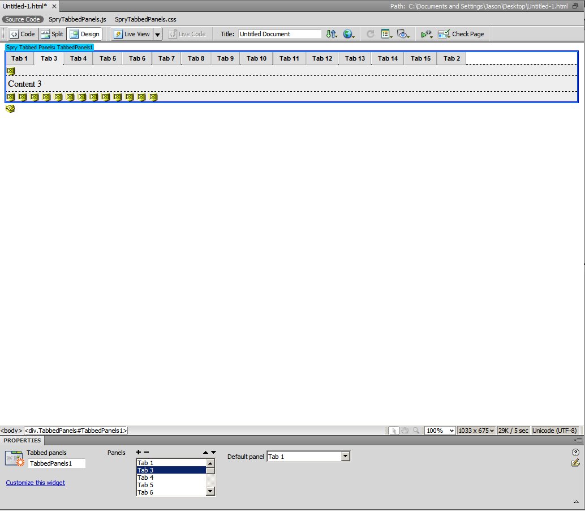Switch to Code view
This screenshot has width=585, height=511.
tap(22, 34)
